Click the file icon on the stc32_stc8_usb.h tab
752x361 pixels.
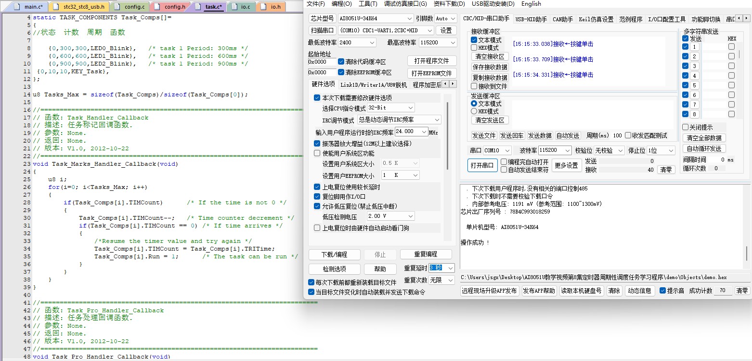point(56,7)
